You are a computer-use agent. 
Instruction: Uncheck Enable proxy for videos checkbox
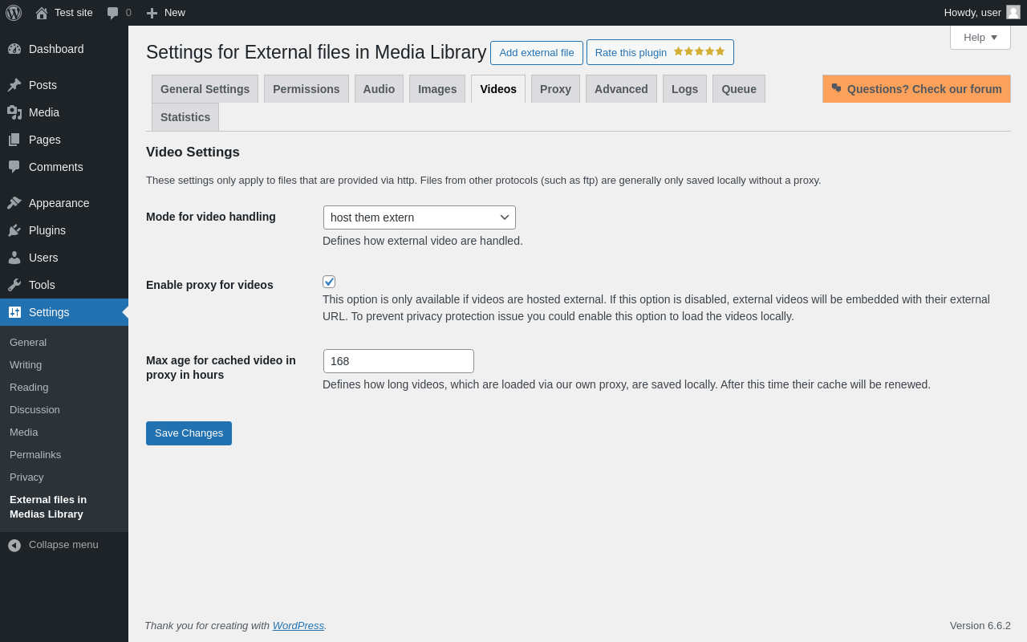pyautogui.click(x=329, y=282)
